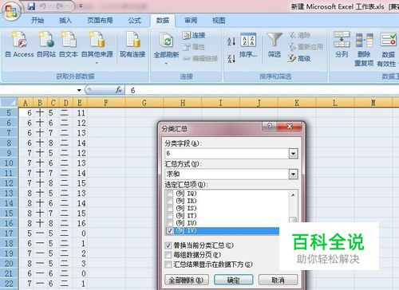Open the 连接 connections item
The width and height of the screenshot is (399, 290).
click(194, 35)
